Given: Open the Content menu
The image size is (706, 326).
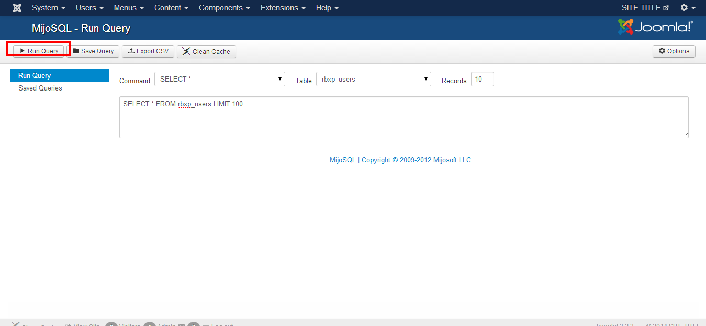Looking at the screenshot, I should (x=171, y=8).
